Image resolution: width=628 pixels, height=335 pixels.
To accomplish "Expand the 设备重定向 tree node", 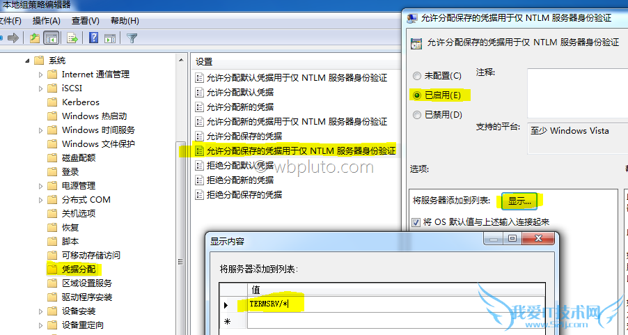I will coord(40,325).
